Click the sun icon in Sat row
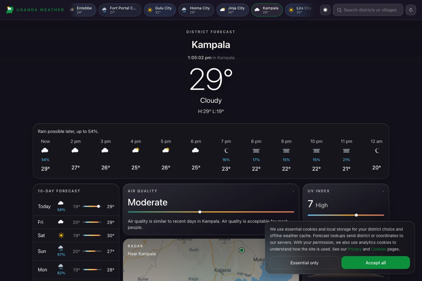 click(x=61, y=235)
